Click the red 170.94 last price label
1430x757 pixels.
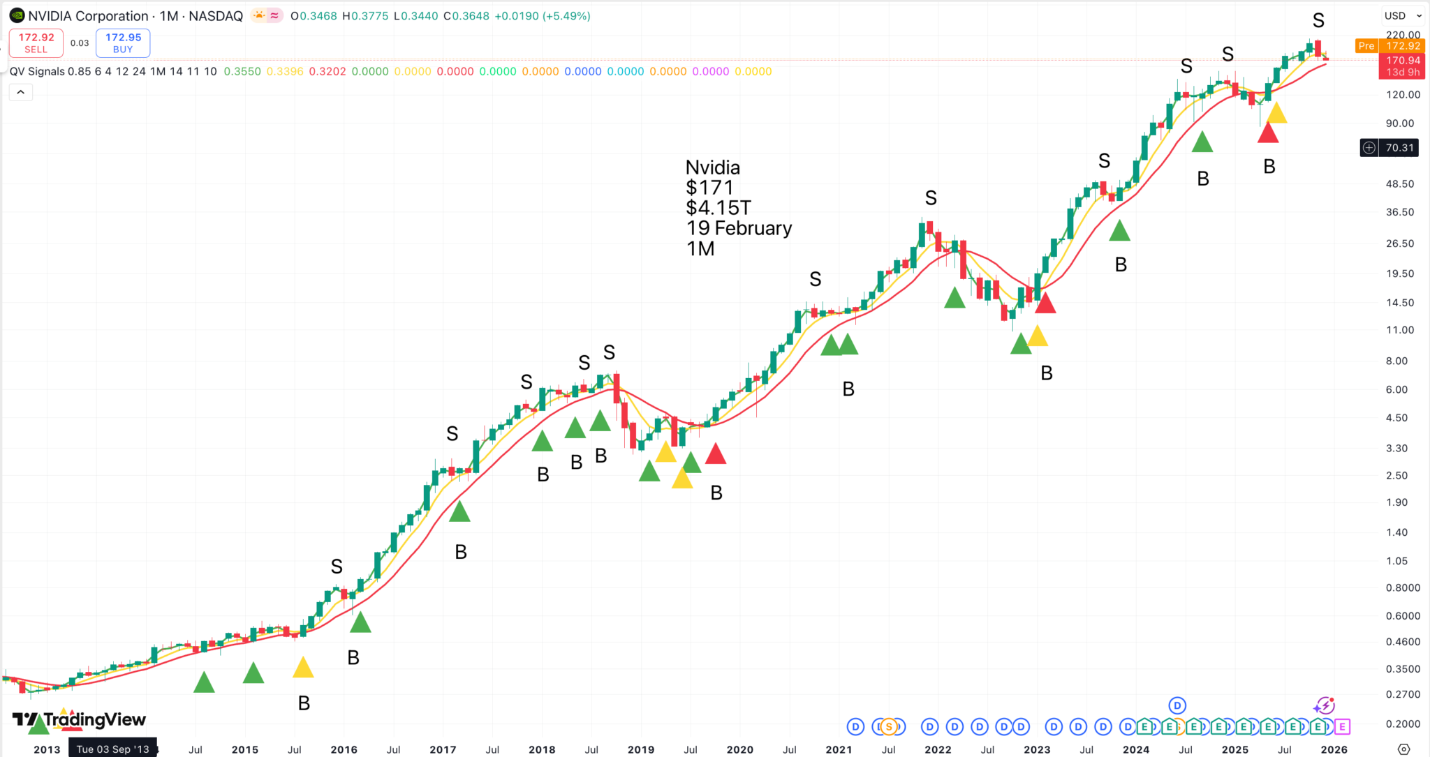pos(1402,61)
